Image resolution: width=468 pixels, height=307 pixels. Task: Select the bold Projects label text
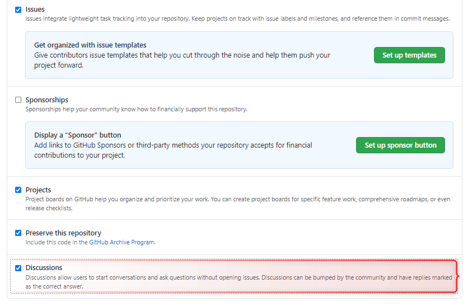[x=38, y=190]
